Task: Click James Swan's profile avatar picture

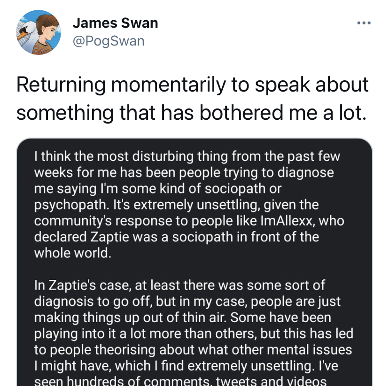Action: pyautogui.click(x=39, y=32)
